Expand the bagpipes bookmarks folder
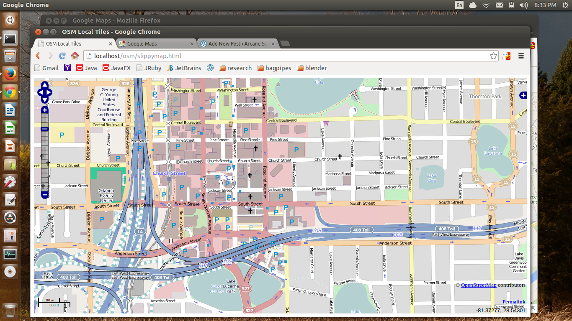 (x=274, y=68)
